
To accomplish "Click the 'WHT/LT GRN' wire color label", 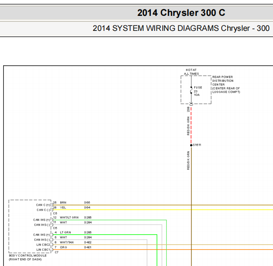I will (69, 217).
